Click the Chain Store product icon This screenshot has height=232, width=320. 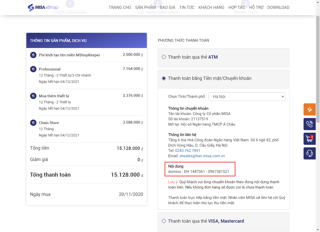tap(33, 123)
